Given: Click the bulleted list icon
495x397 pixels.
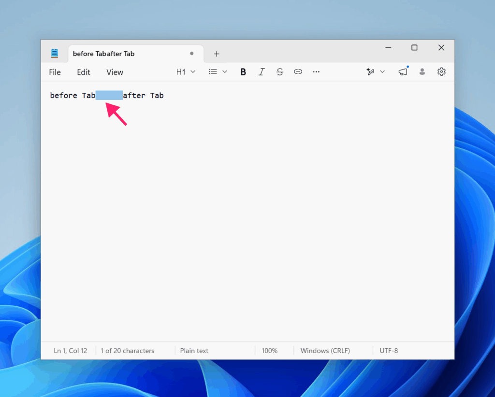Looking at the screenshot, I should (213, 72).
